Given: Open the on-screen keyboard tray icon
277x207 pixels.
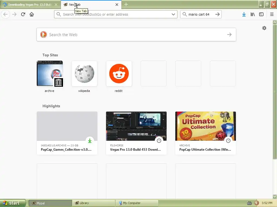Looking at the screenshot, I should point(249,203).
